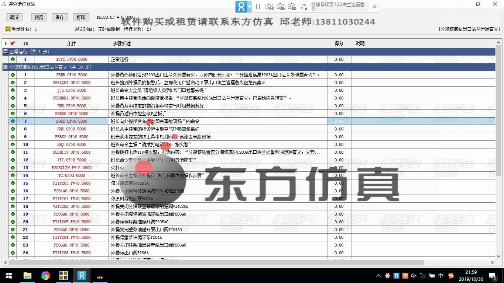The height and width of the screenshot is (283, 504).
Task: Click the ID column header
Action: [25, 43]
